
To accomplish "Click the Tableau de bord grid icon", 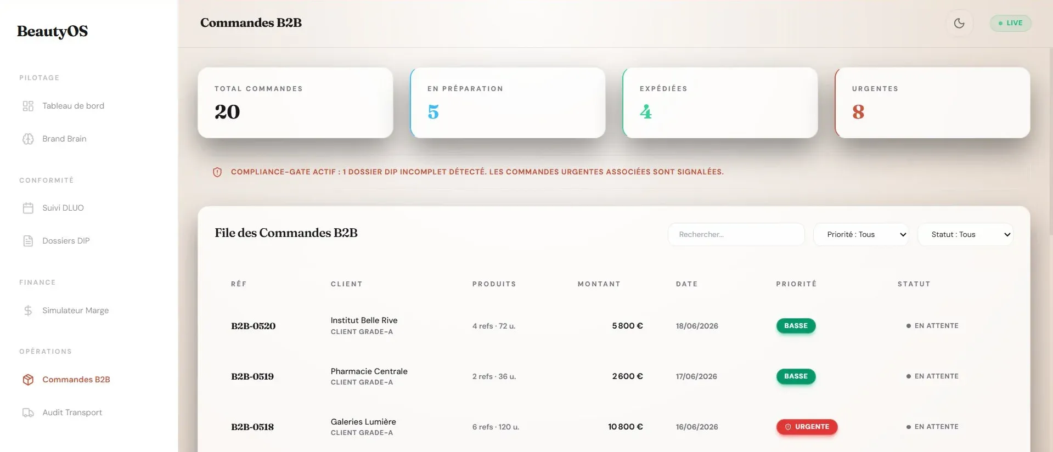I will [28, 106].
